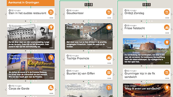Show next option for Zernike's lunchloopje
The height and width of the screenshot is (97, 173).
(56, 36)
